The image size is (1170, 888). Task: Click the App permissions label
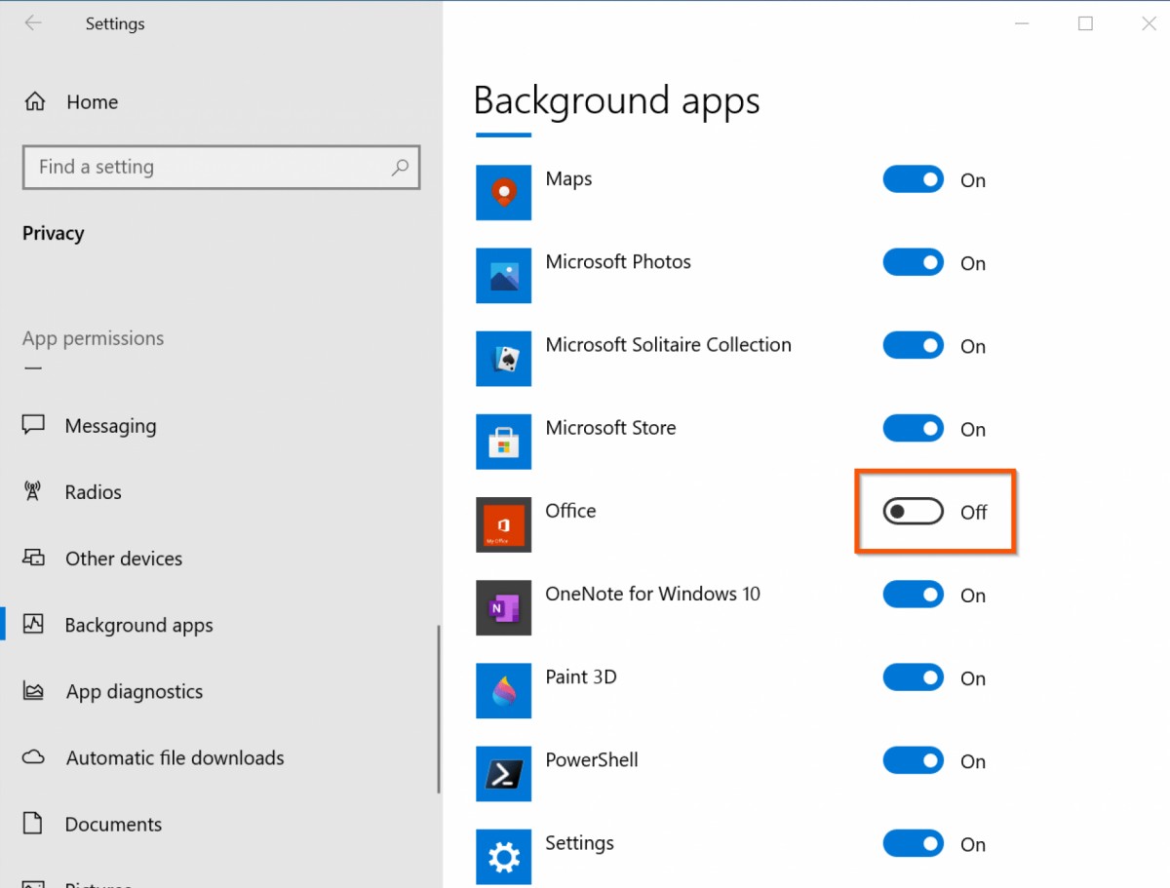(94, 339)
